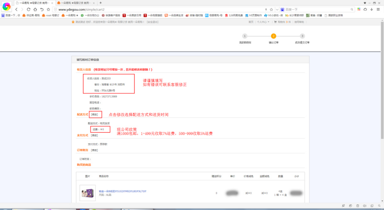Bookmark page with star inside address bar
This screenshot has height=210, width=384.
pos(271,10)
